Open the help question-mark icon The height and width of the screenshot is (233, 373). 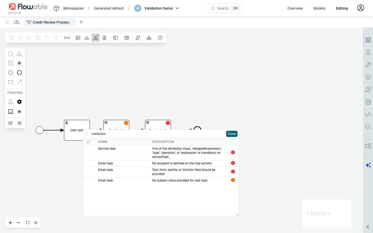(x=160, y=38)
